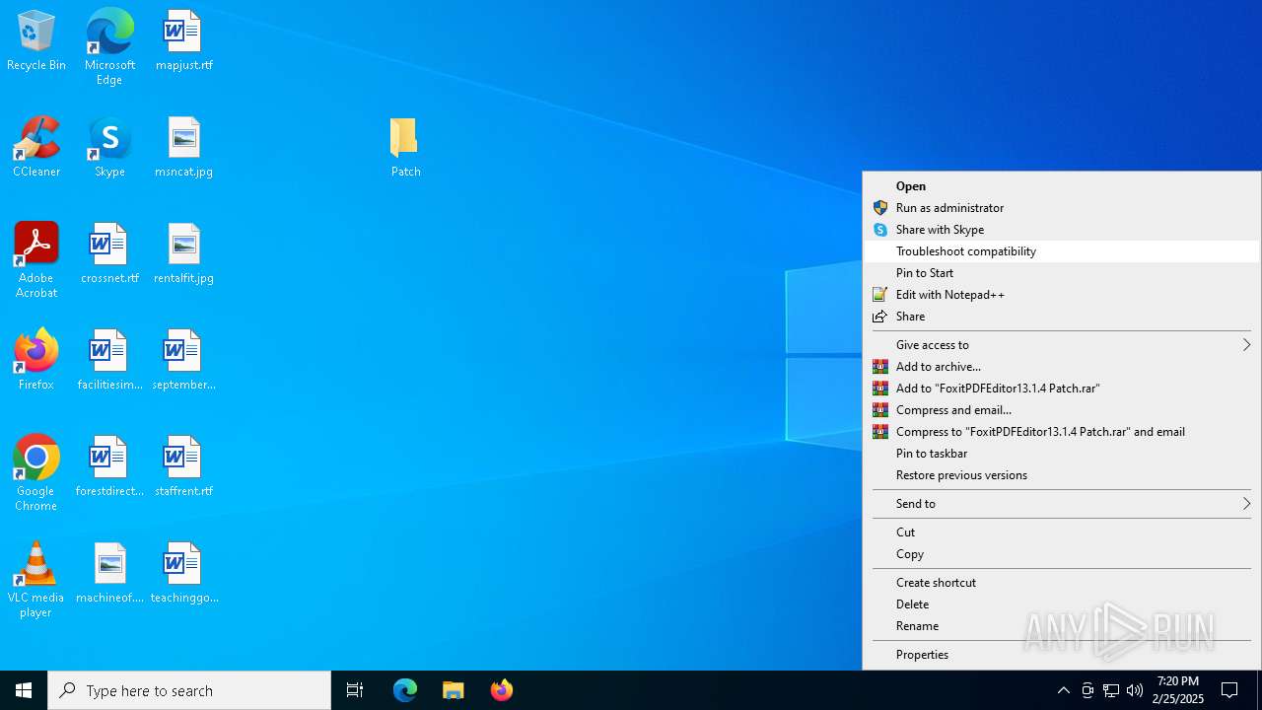Choose Delete in the context menu

(x=1062, y=604)
